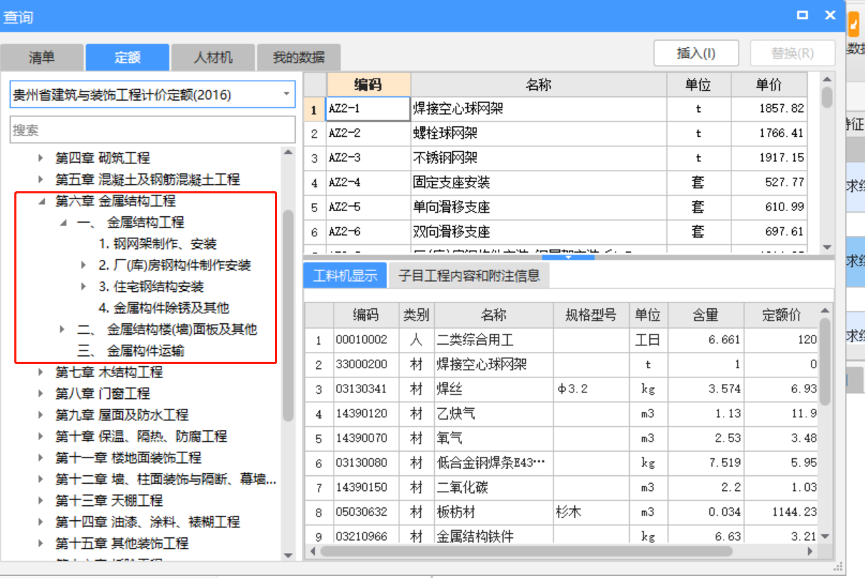Viewport: 865px width, 578px height.
Task: Select 第十四章 油漆、涂料、裱糊工程 item
Action: tap(148, 522)
